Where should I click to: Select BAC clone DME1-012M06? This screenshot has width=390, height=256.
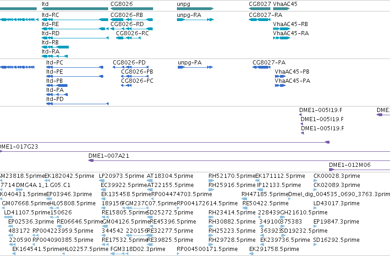coord(350,165)
